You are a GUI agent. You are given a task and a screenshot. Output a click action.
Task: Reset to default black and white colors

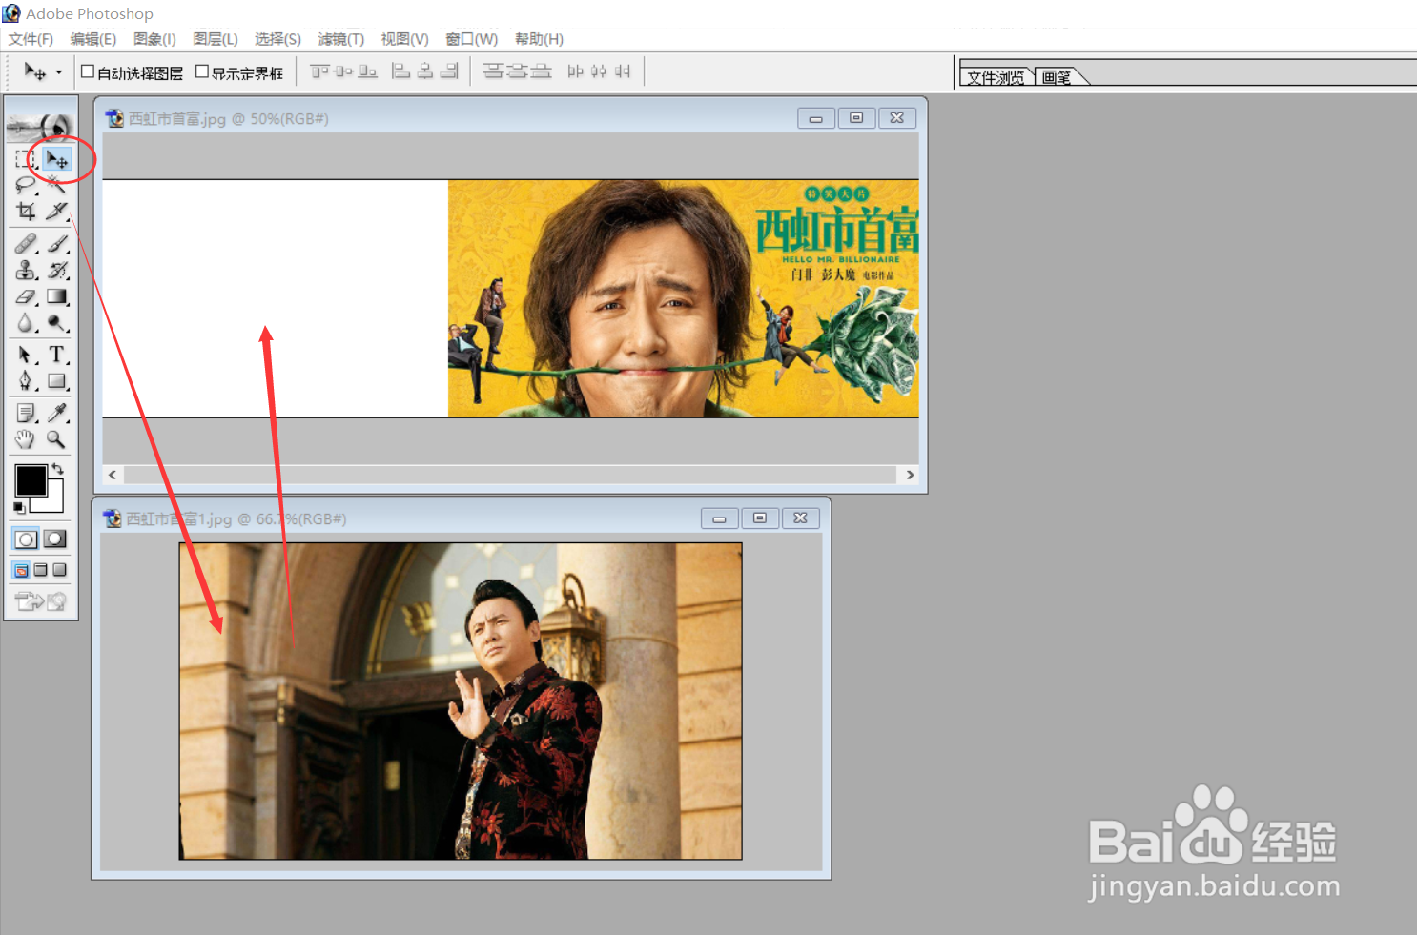19,508
